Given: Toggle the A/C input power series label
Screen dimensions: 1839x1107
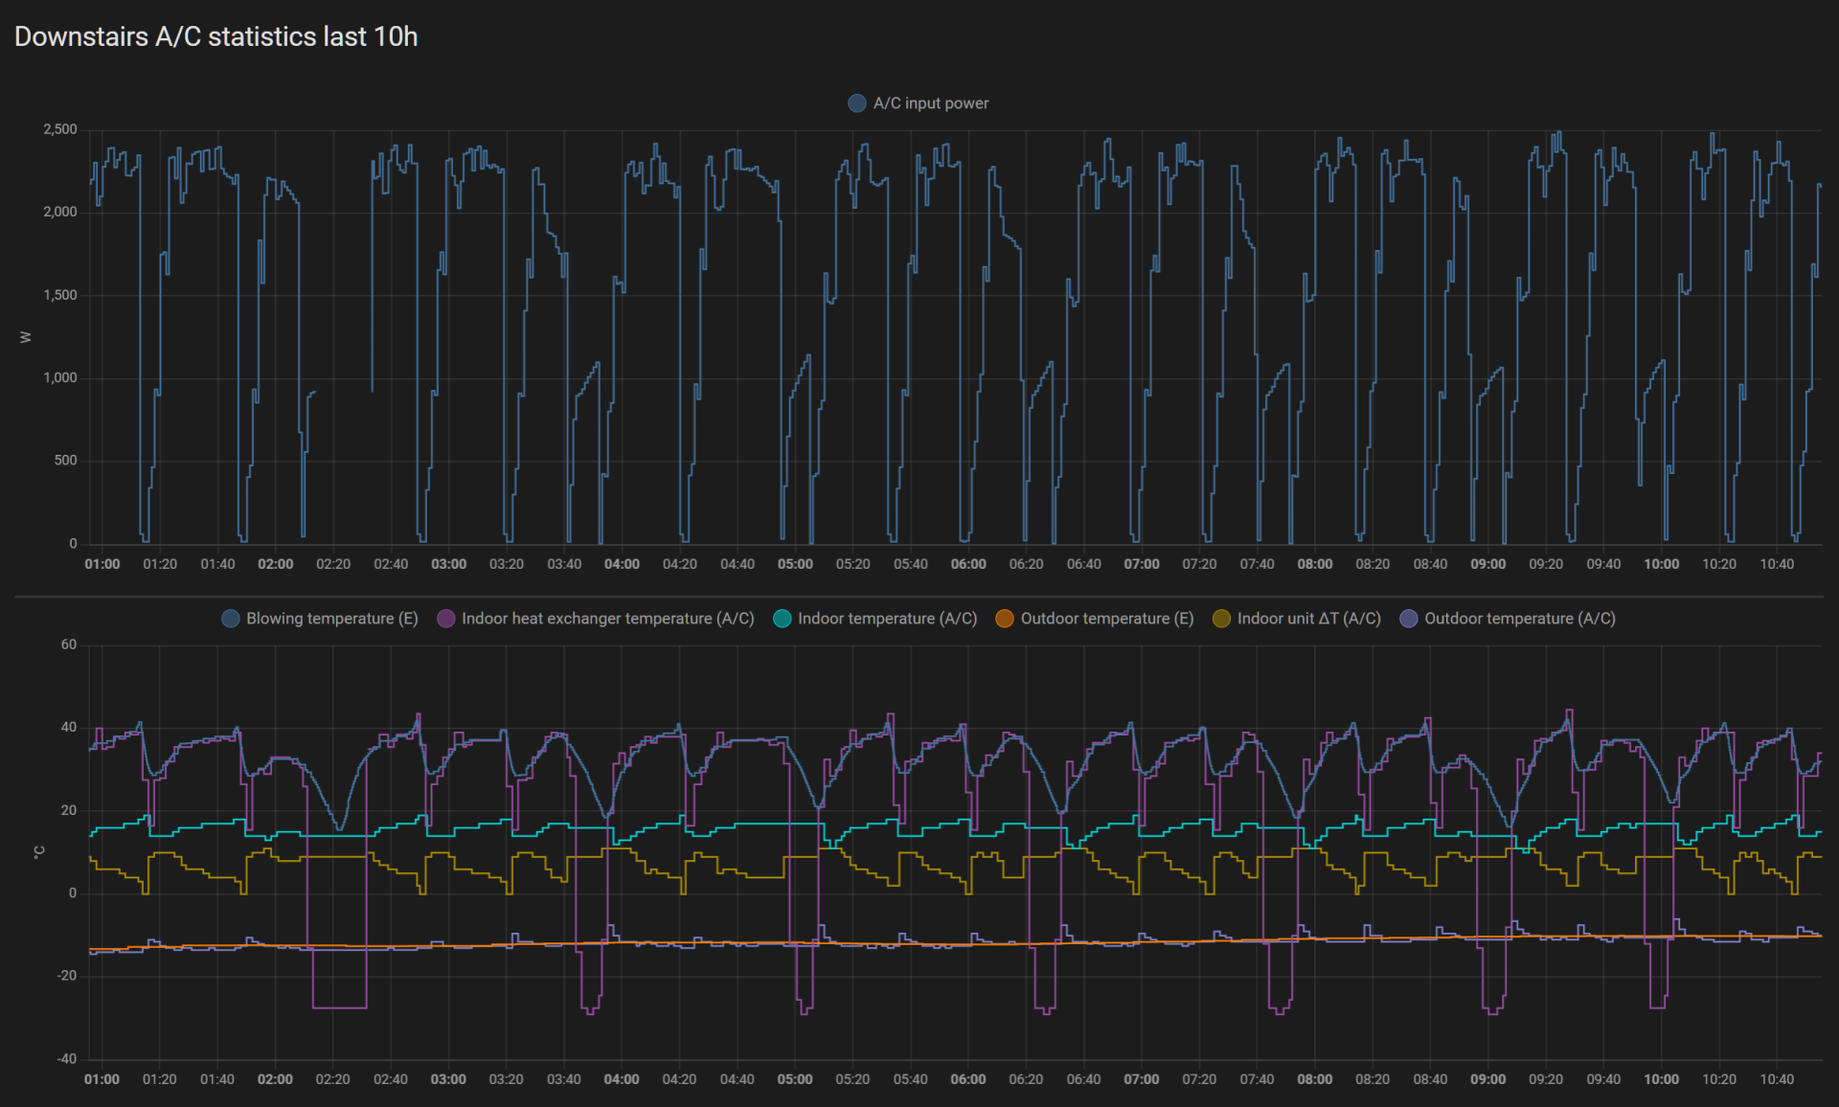Looking at the screenshot, I should (930, 103).
